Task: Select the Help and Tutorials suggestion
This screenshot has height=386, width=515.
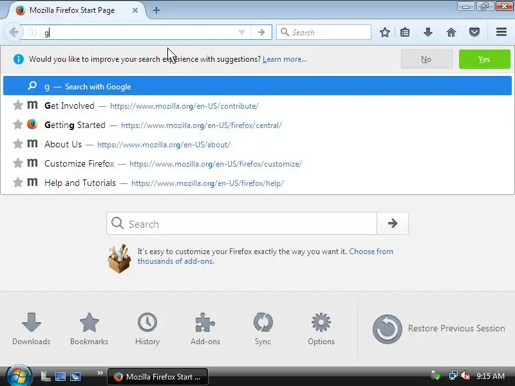Action: (x=257, y=183)
